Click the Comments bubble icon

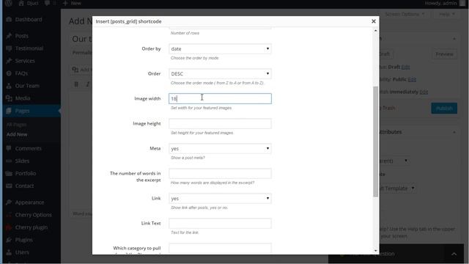click(x=9, y=148)
